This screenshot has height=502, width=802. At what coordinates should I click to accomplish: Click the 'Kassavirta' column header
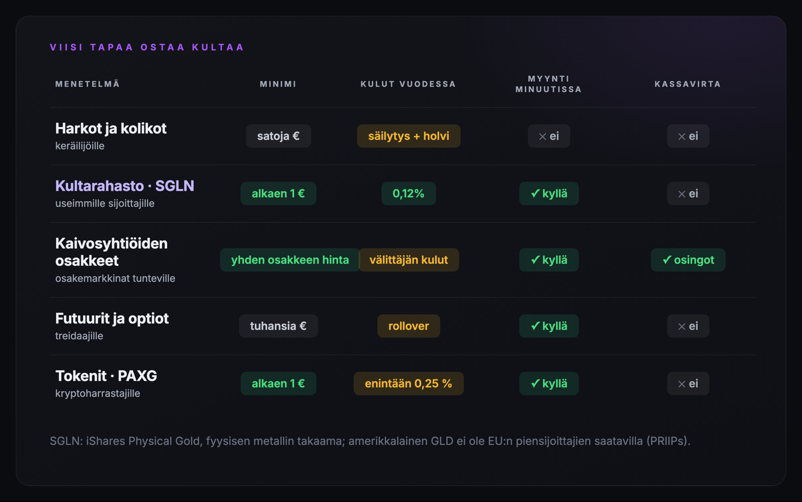coord(688,84)
